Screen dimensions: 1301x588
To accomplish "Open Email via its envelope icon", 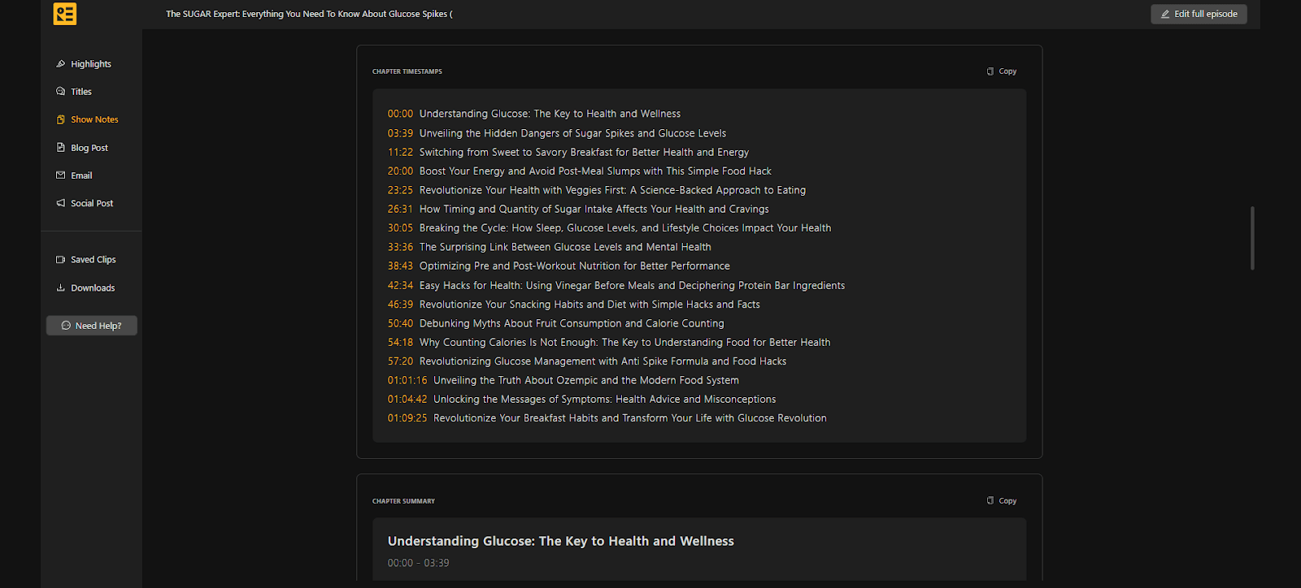I will click(x=59, y=175).
